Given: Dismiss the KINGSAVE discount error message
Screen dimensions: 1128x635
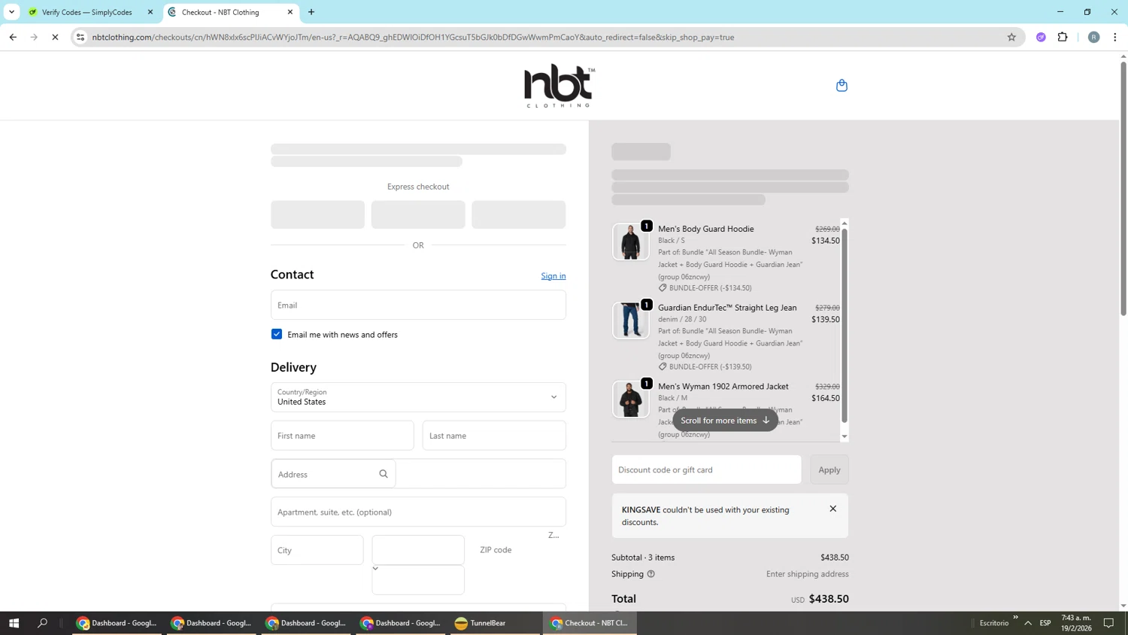Looking at the screenshot, I should tap(833, 509).
